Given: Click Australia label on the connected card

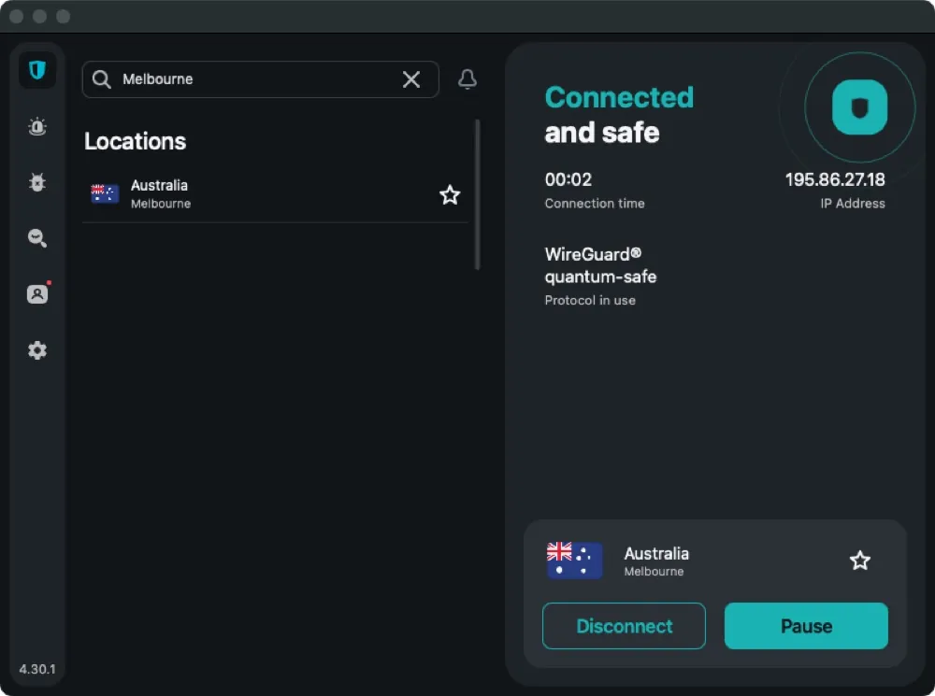Looking at the screenshot, I should (x=656, y=554).
